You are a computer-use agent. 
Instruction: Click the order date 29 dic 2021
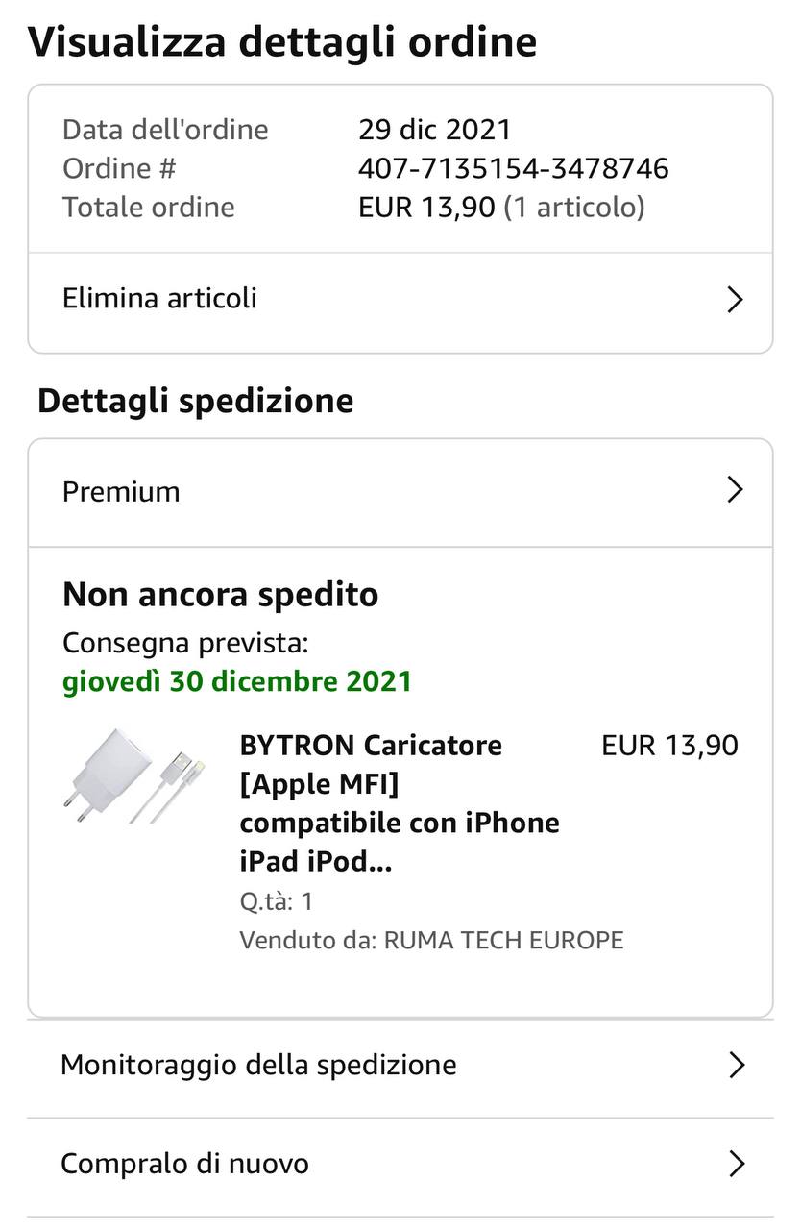point(435,130)
